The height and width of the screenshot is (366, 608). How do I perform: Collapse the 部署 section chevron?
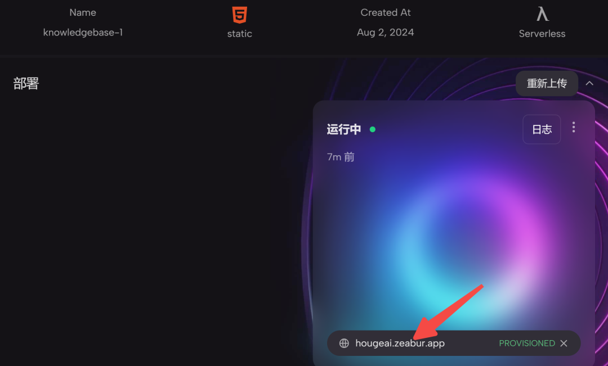pyautogui.click(x=589, y=83)
